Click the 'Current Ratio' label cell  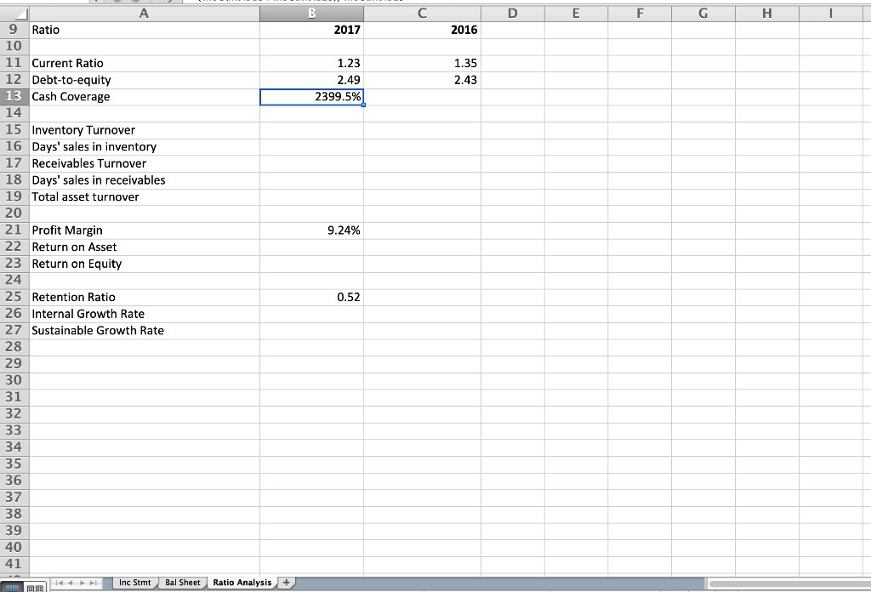click(x=145, y=63)
